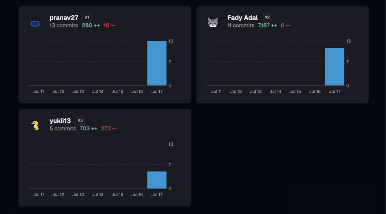386x214 pixels.
Task: Click the #1 rank badge
Action: pos(87,17)
